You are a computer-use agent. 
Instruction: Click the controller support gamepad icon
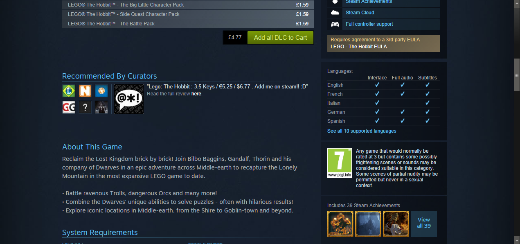pos(335,24)
